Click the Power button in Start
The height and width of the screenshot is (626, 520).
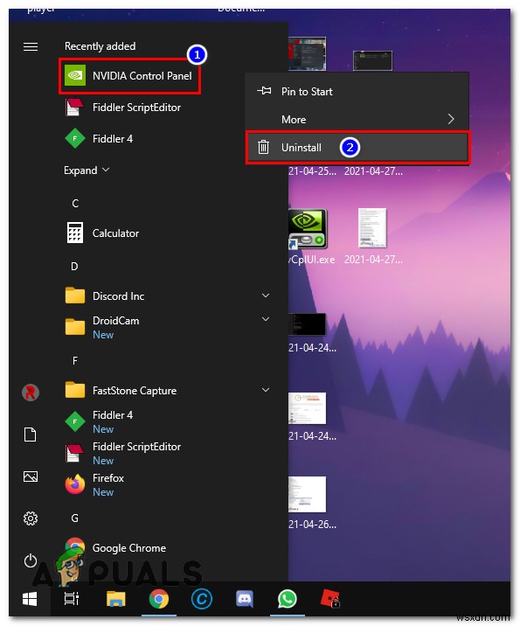pyautogui.click(x=31, y=560)
